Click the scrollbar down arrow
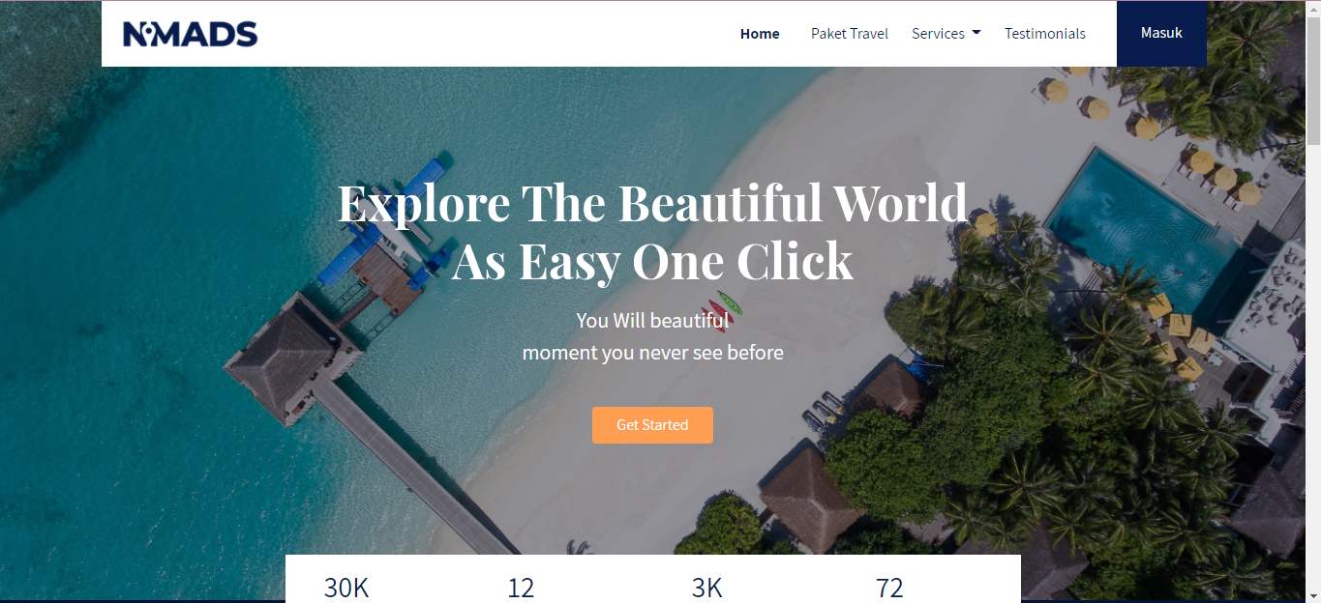The width and height of the screenshot is (1321, 603). tap(1313, 595)
